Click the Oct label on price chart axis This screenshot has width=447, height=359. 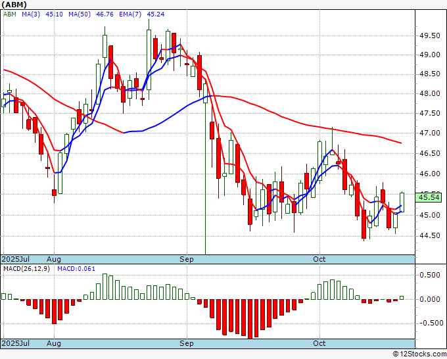coord(319,259)
